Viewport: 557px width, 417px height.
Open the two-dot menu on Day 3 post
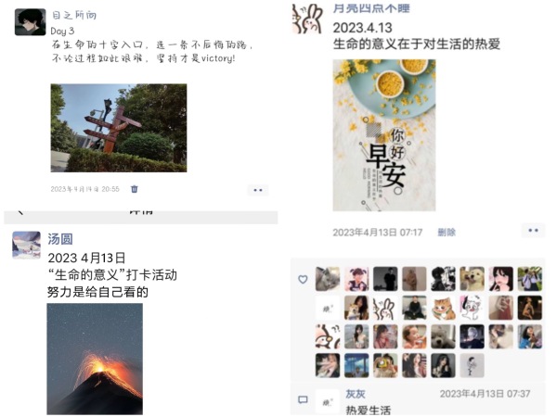click(x=258, y=190)
